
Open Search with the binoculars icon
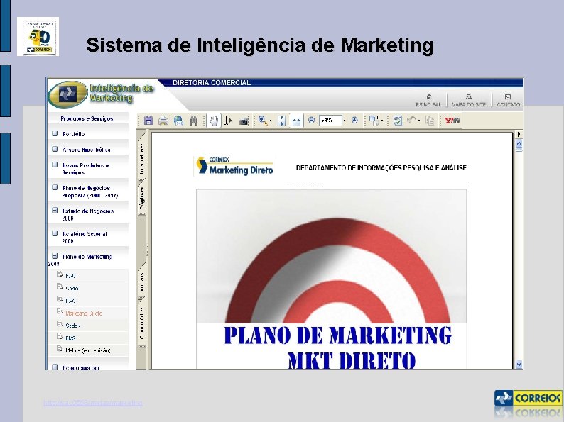point(193,121)
